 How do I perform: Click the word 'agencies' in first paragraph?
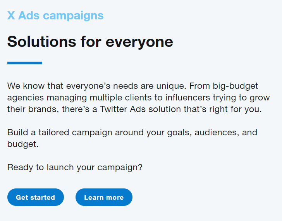click(x=25, y=98)
